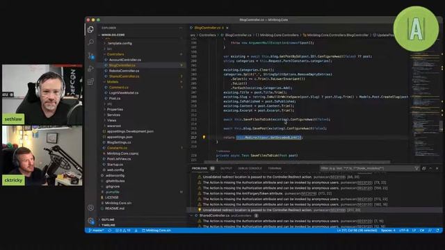Open Startup.cs in the explorer
The height and width of the screenshot is (250, 445).
coord(115,165)
